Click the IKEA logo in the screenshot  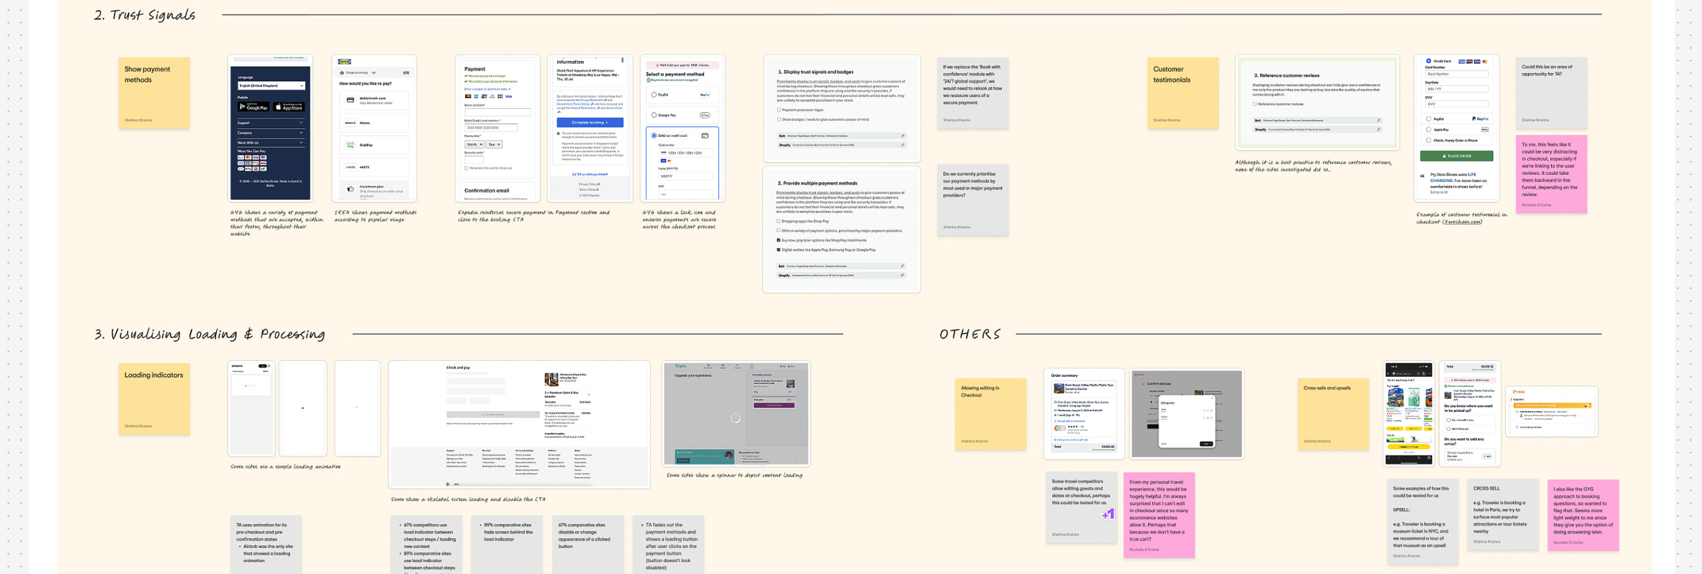(x=344, y=61)
